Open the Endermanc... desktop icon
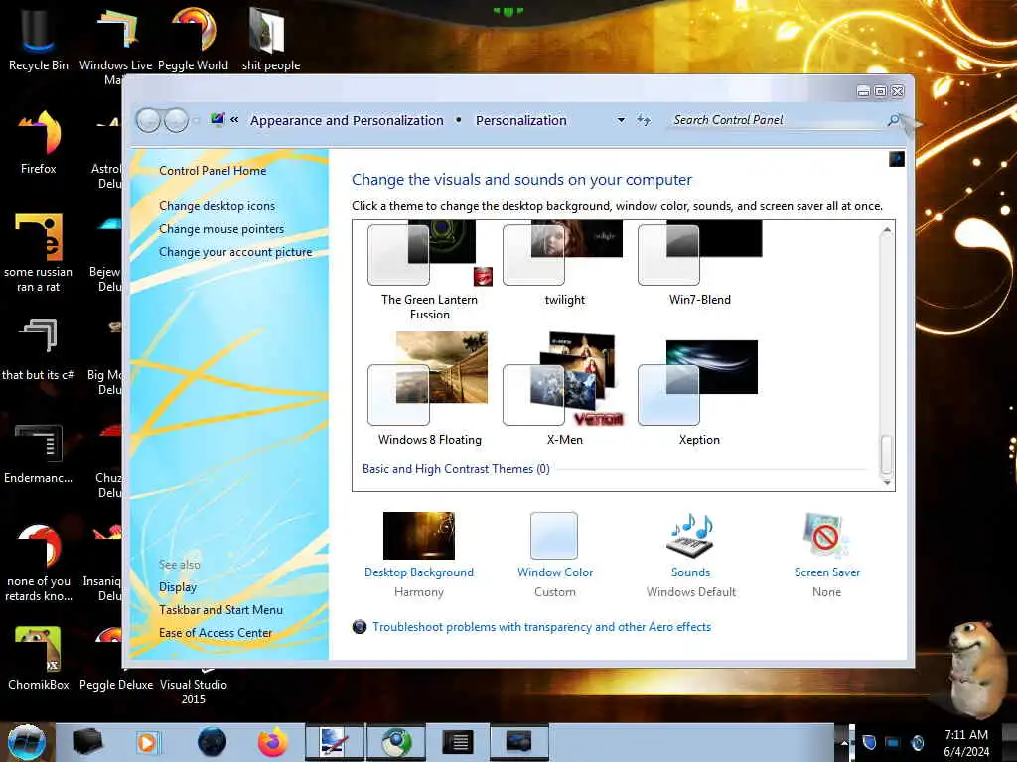 tap(38, 451)
